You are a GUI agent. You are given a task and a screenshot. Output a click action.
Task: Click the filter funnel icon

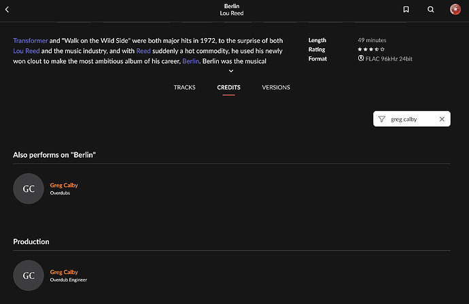tap(382, 119)
